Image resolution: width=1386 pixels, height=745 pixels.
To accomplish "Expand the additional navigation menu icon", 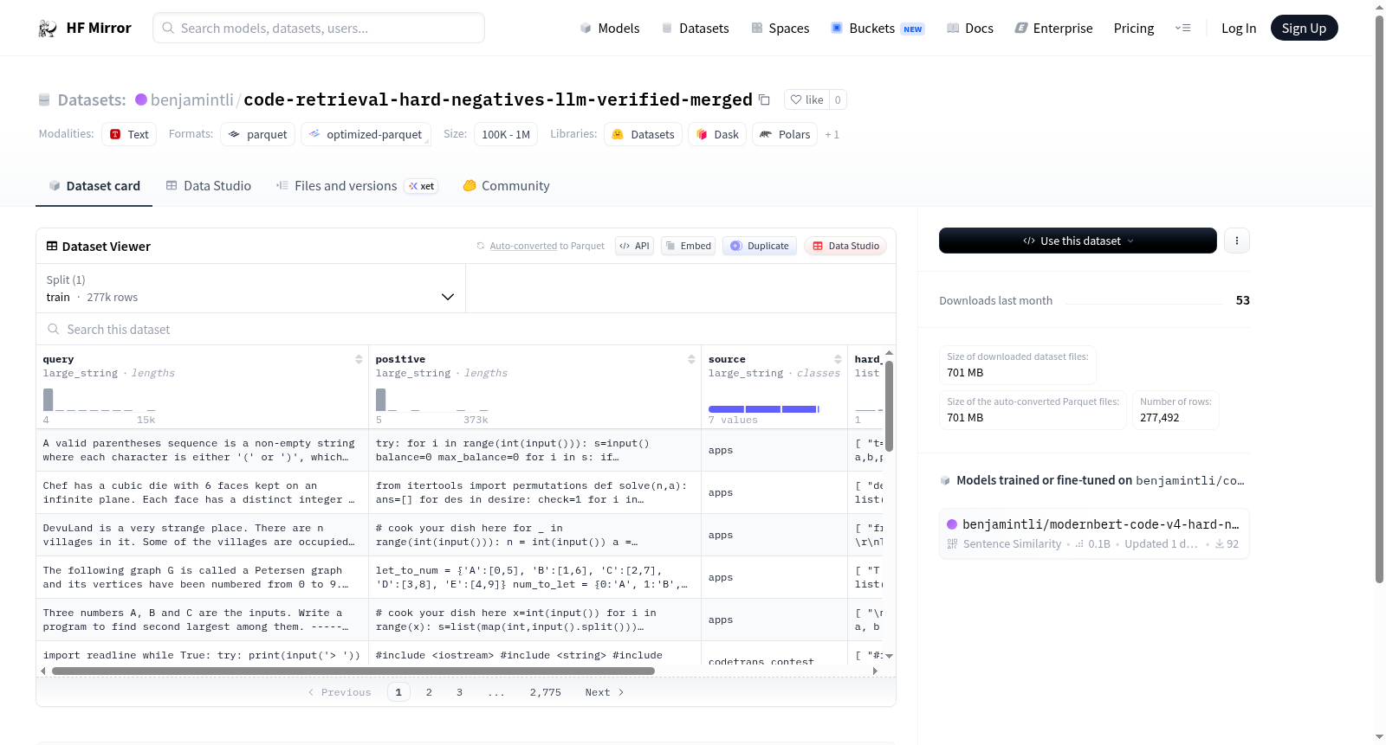I will click(1182, 28).
